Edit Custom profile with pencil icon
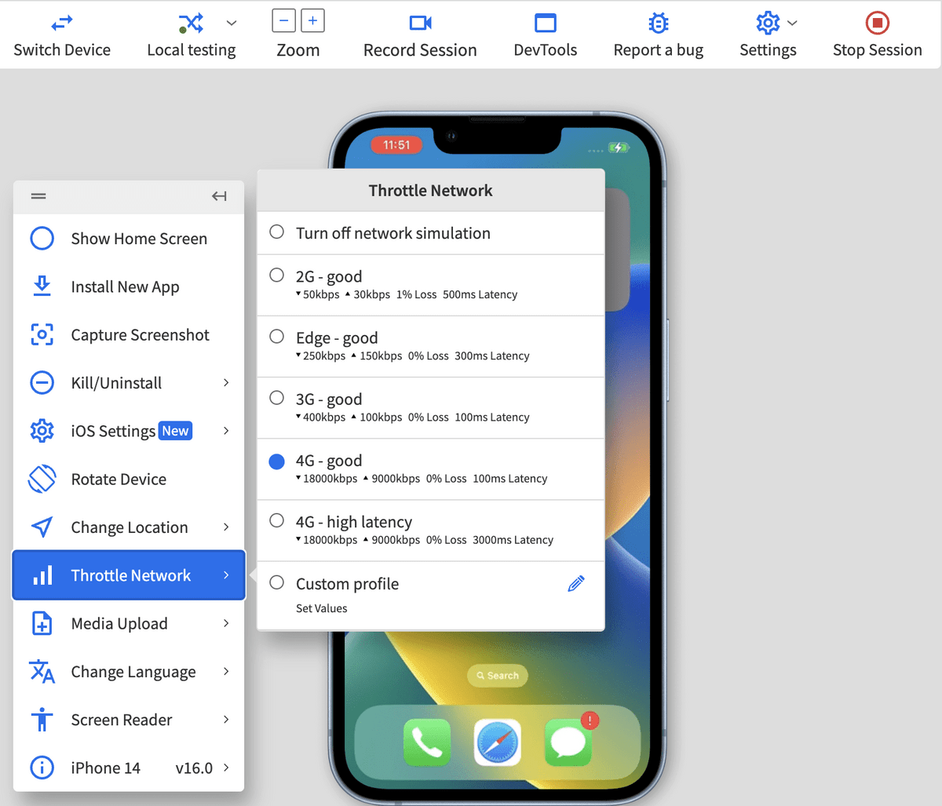This screenshot has height=806, width=942. (576, 584)
